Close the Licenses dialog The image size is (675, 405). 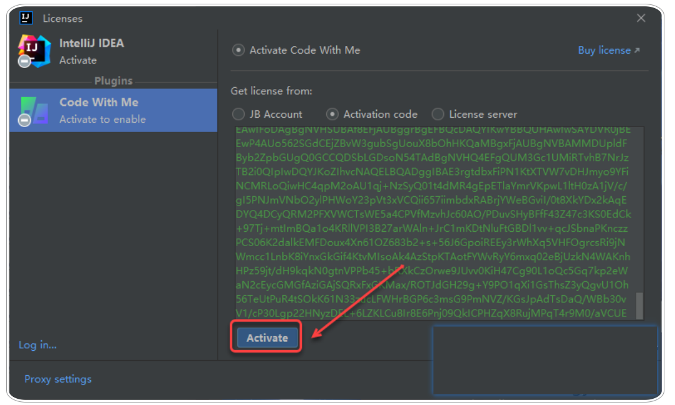[x=641, y=17]
